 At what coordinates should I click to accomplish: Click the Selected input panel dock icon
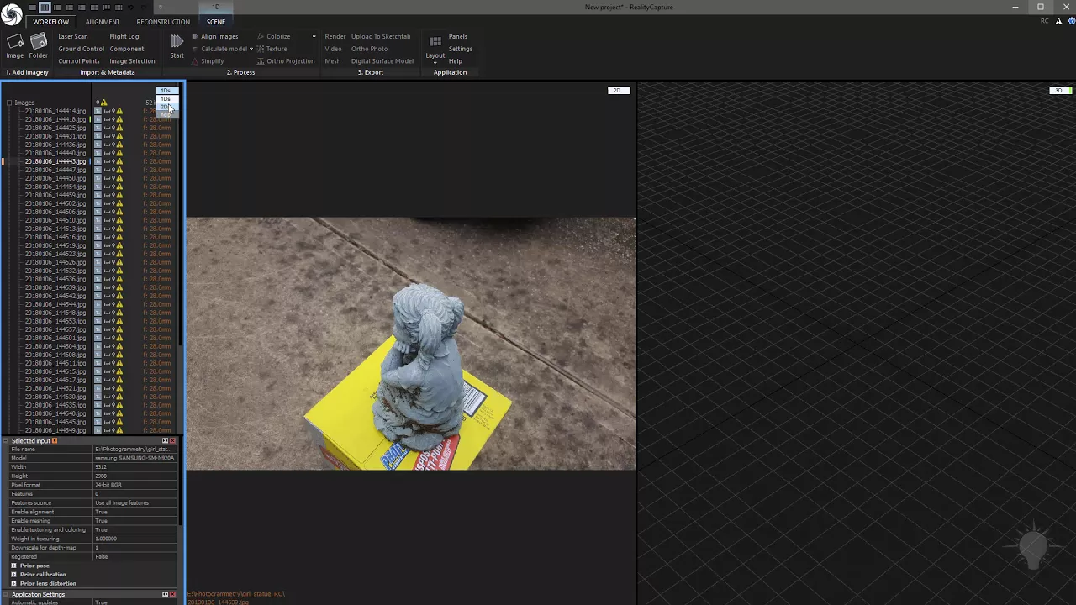pyautogui.click(x=165, y=440)
